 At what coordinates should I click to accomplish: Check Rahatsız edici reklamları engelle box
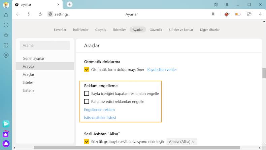[x=87, y=101]
